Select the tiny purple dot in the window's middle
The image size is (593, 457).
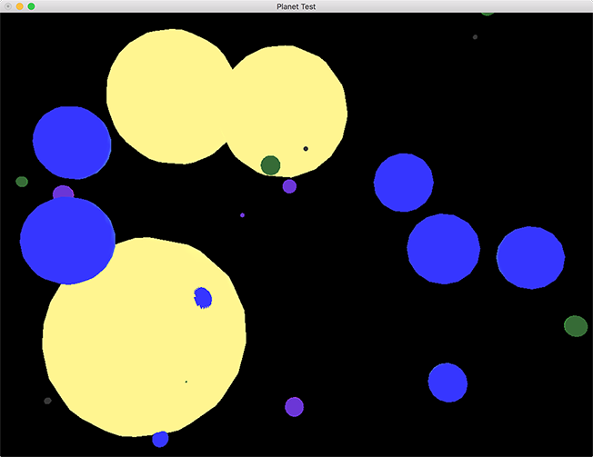(x=242, y=215)
